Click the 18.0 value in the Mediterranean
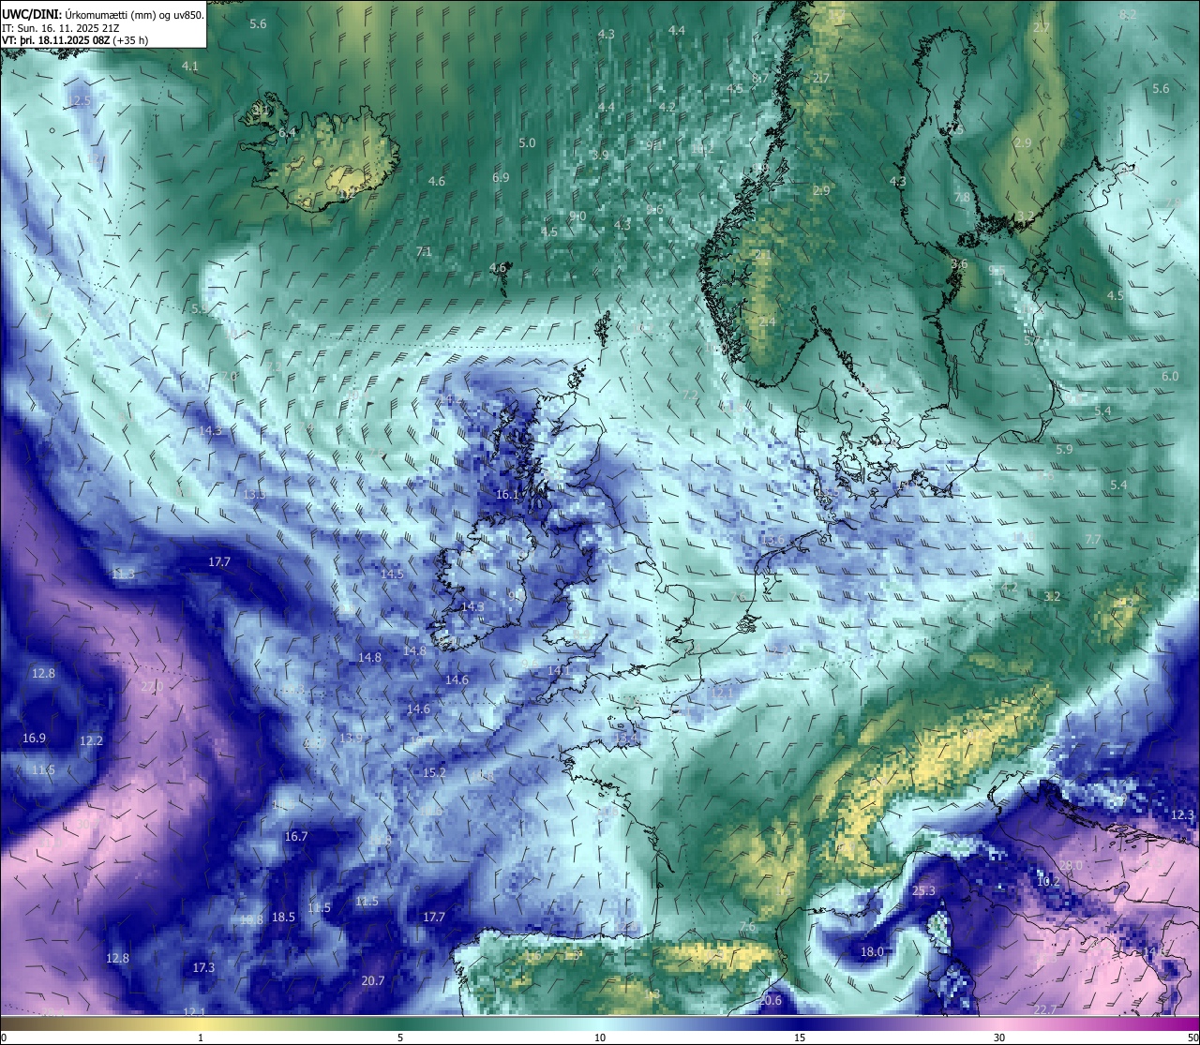 coord(872,951)
